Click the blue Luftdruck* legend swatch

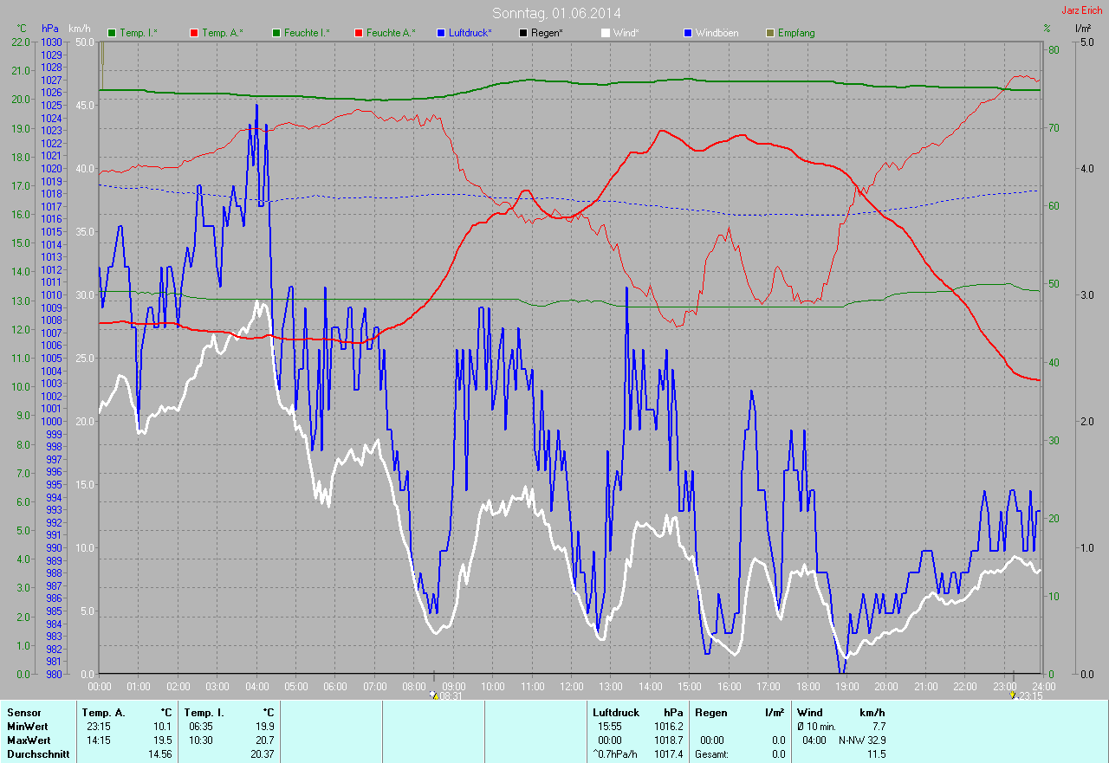(441, 33)
